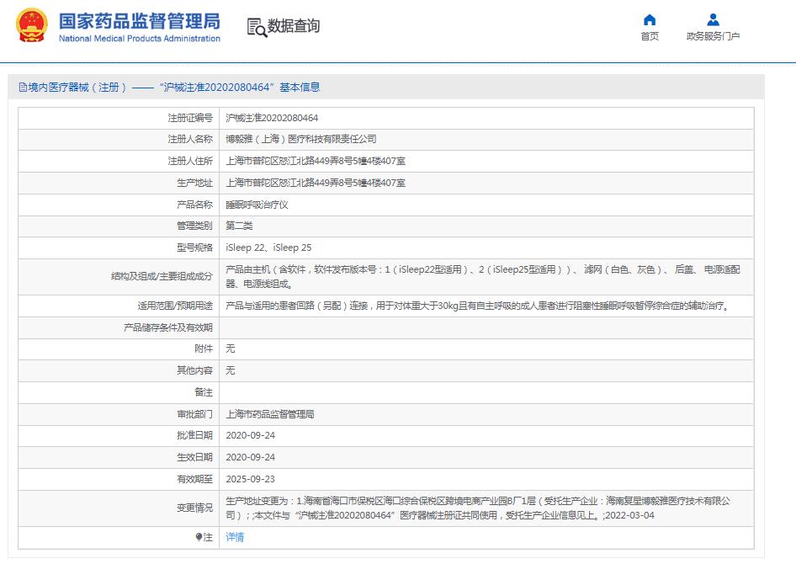Click the 注册人名称 company name cell
796x564 pixels.
pyautogui.click(x=303, y=139)
